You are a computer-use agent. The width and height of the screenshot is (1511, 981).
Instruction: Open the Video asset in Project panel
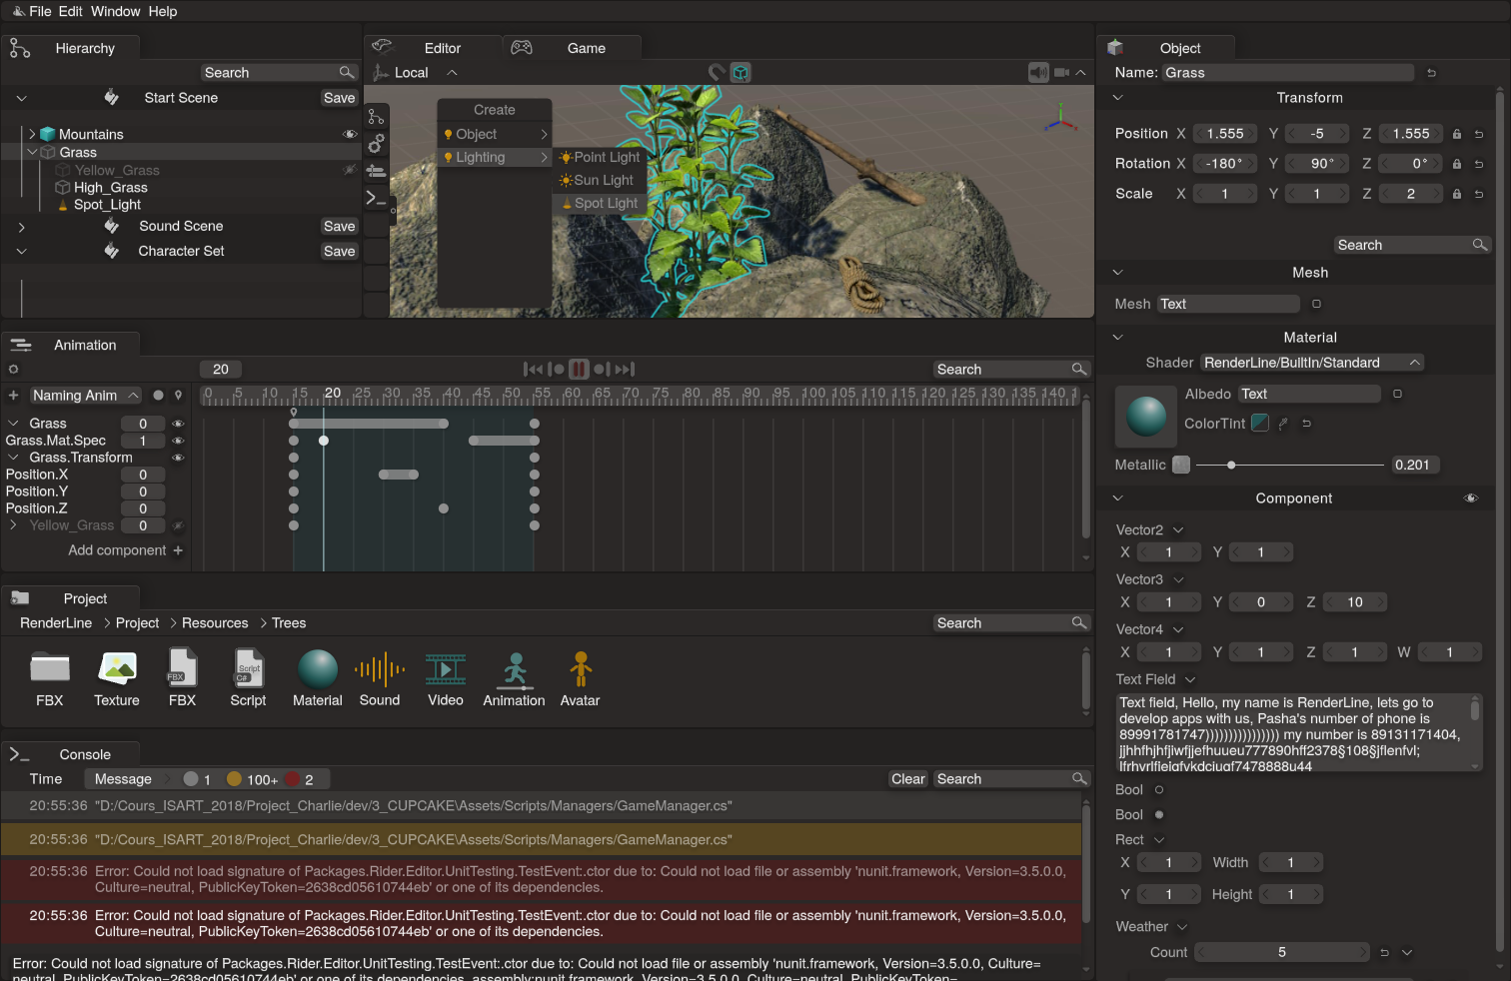click(446, 670)
